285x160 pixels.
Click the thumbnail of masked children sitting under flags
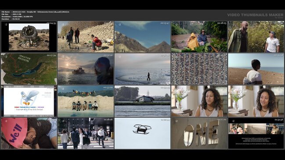pyautogui.click(x=86, y=101)
